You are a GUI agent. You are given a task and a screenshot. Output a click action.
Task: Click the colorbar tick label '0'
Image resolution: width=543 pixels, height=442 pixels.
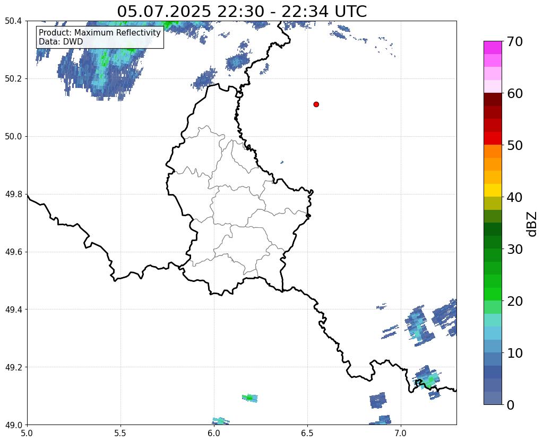click(511, 405)
